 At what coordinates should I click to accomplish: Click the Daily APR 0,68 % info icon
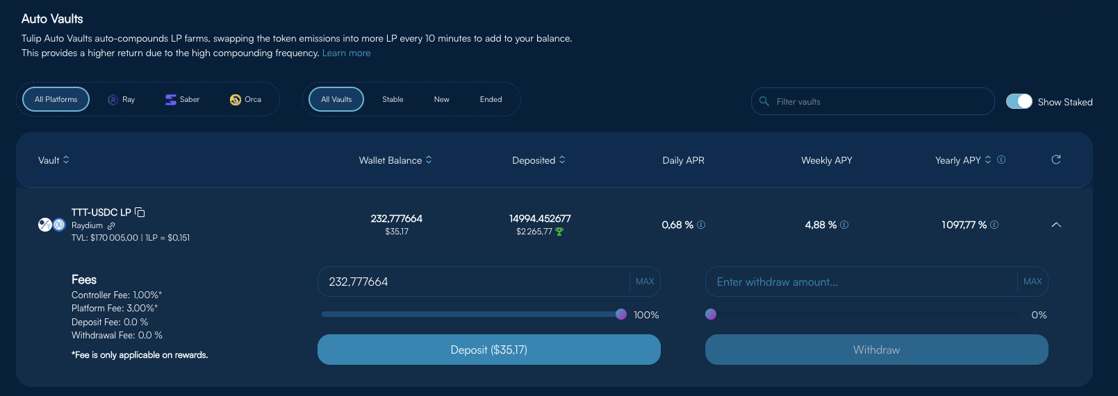[701, 225]
